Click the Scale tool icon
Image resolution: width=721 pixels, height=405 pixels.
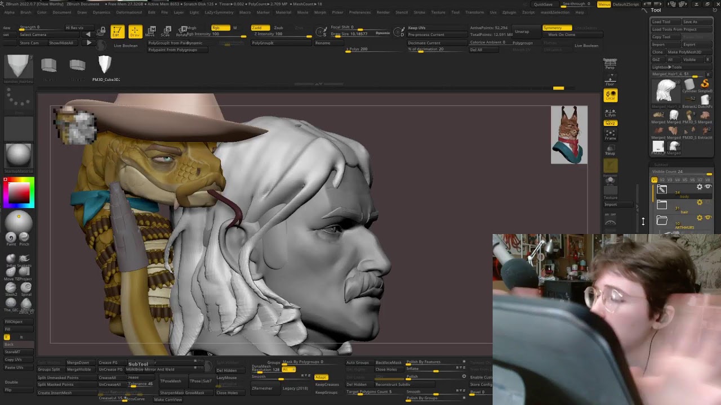(167, 32)
